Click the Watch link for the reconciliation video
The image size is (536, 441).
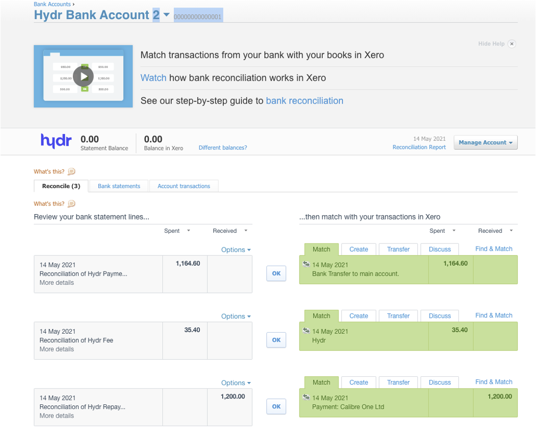click(153, 78)
